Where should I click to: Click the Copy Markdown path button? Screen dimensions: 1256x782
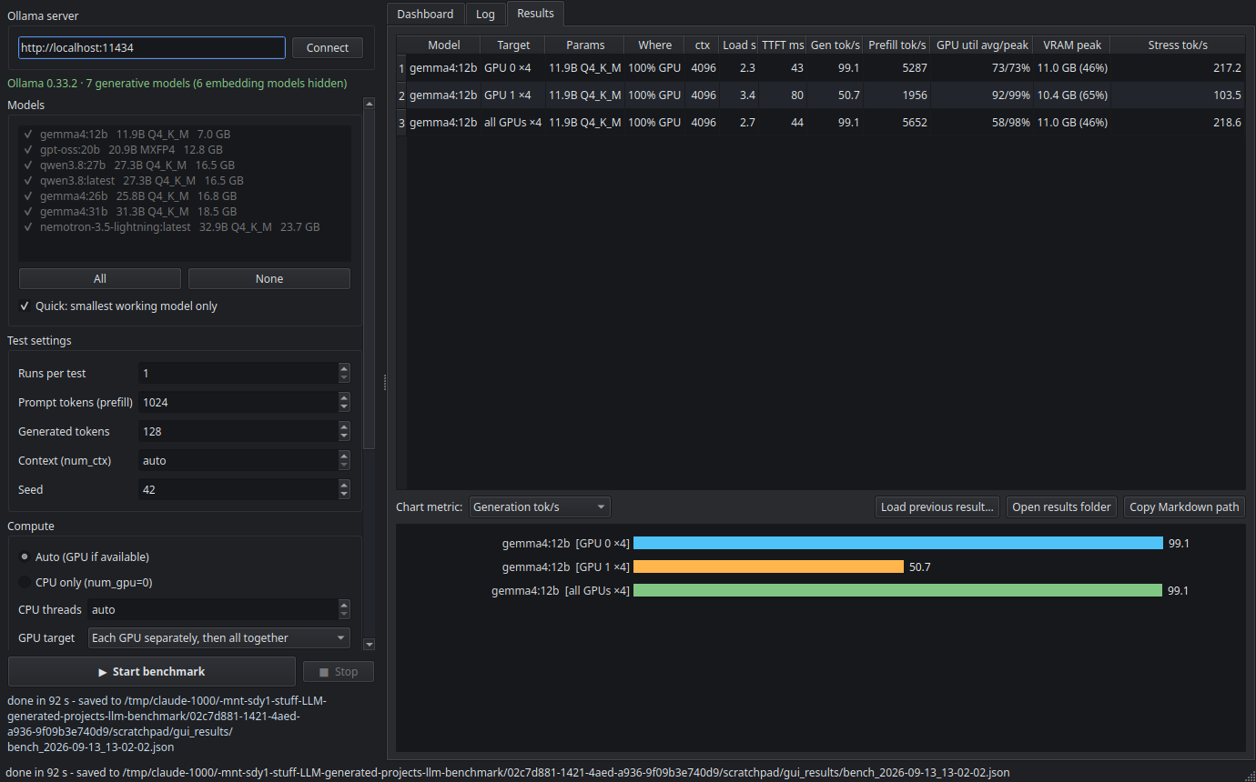[1184, 507]
